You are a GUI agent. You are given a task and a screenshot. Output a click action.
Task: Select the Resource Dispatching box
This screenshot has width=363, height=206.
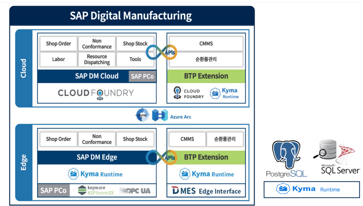pyautogui.click(x=97, y=59)
